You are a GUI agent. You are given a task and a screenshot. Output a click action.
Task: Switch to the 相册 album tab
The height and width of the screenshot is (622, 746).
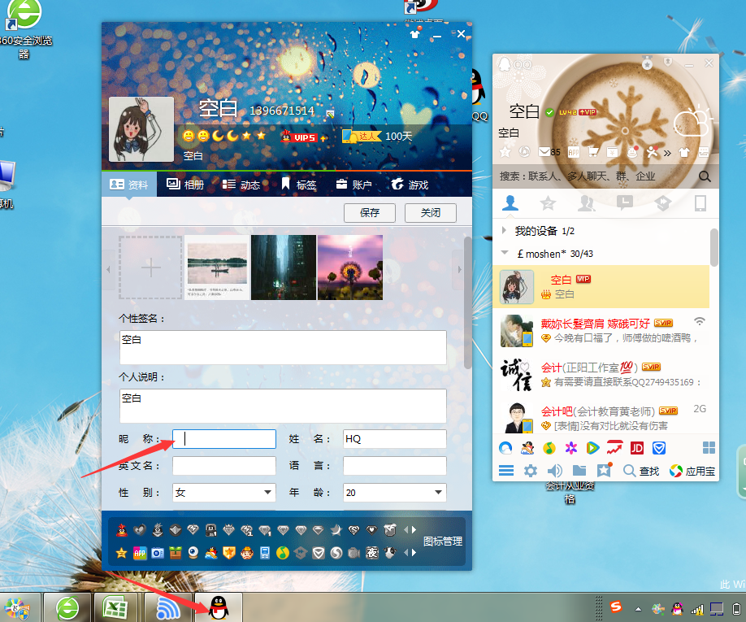point(184,185)
